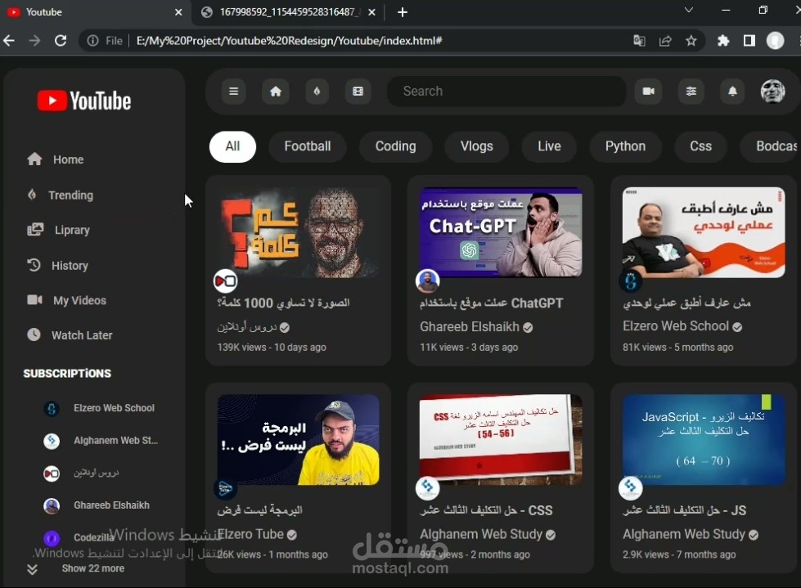
Task: Go to Home in sidebar
Action: pyautogui.click(x=69, y=159)
